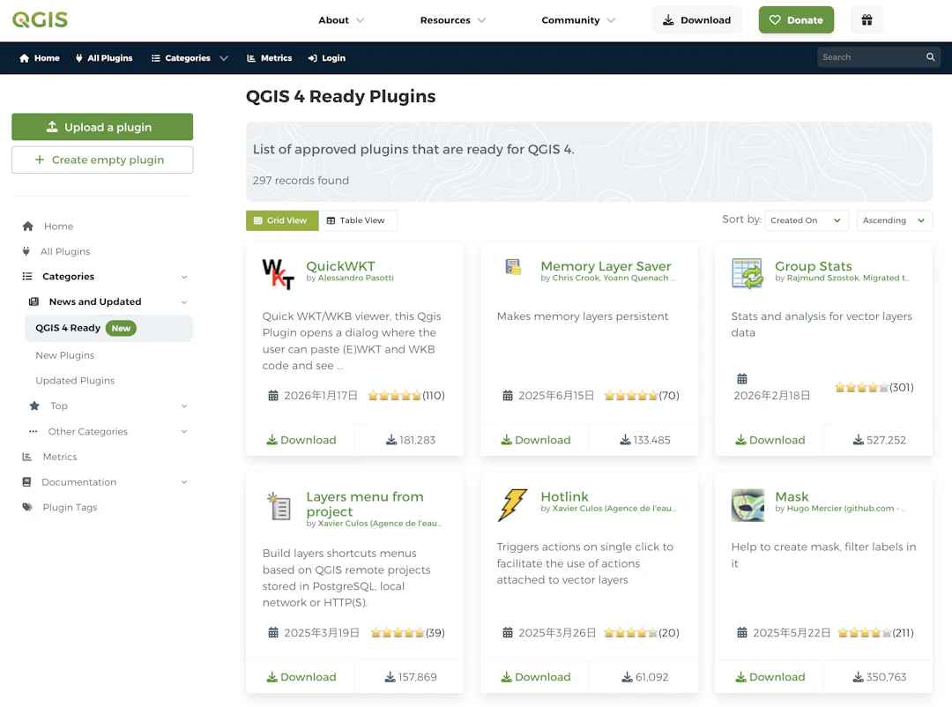The width and height of the screenshot is (952, 707).
Task: Select QGIS 4 Ready in sidebar
Action: [x=108, y=328]
